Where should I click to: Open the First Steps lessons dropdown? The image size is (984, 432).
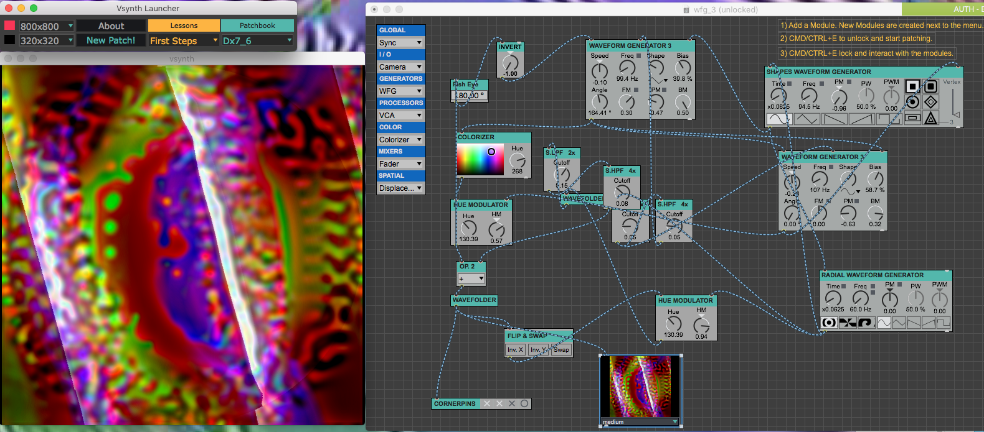click(184, 40)
